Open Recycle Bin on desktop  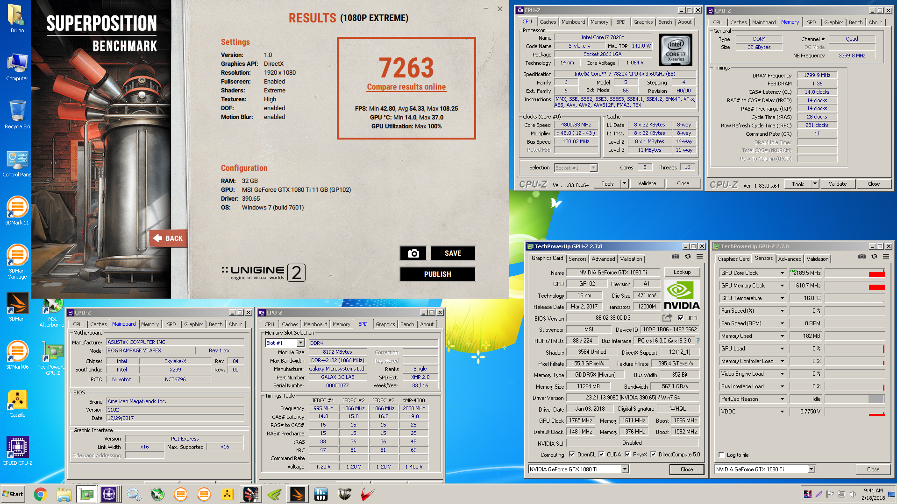coord(17,114)
